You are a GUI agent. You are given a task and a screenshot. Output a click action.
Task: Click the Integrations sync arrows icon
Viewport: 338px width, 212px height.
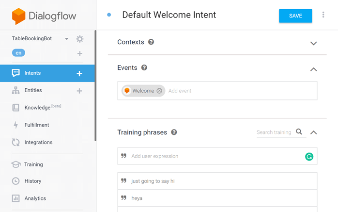(15, 142)
